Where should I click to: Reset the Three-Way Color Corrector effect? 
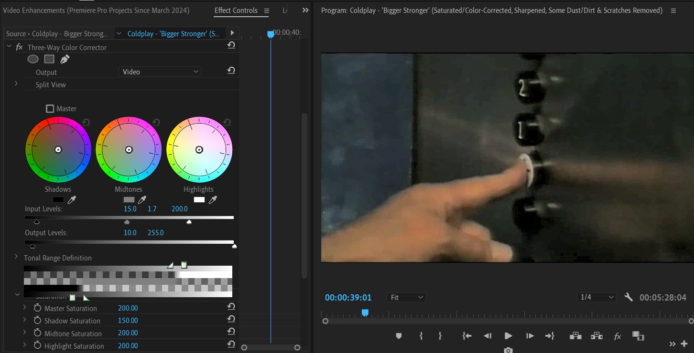pyautogui.click(x=231, y=45)
